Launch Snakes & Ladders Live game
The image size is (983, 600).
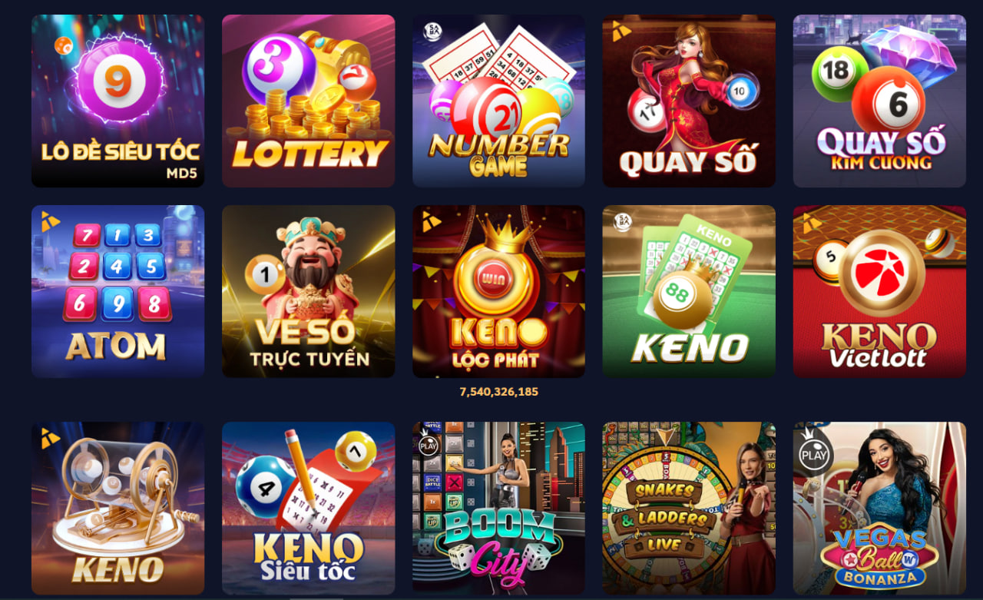pos(689,508)
